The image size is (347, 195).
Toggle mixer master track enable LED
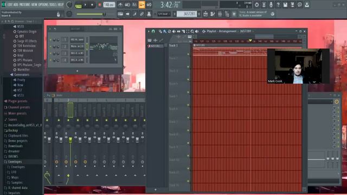tap(47, 120)
